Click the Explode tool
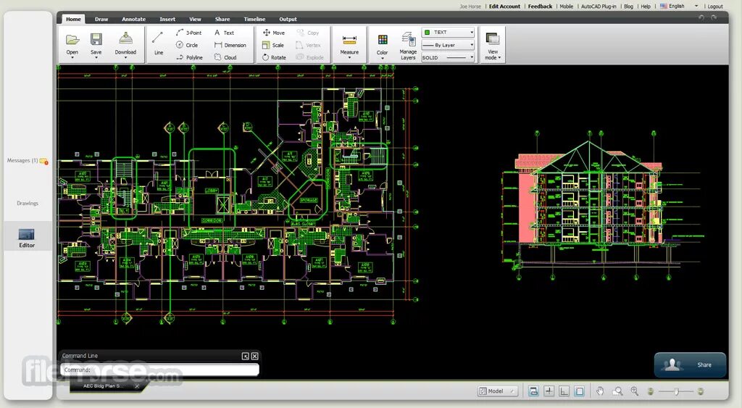This screenshot has width=742, height=408. click(x=310, y=57)
